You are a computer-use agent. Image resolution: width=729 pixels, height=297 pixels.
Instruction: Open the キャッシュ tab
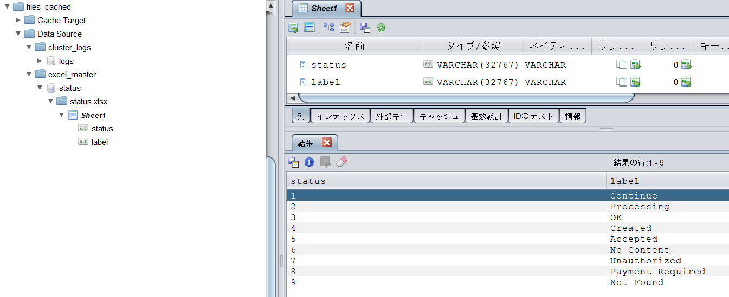439,116
